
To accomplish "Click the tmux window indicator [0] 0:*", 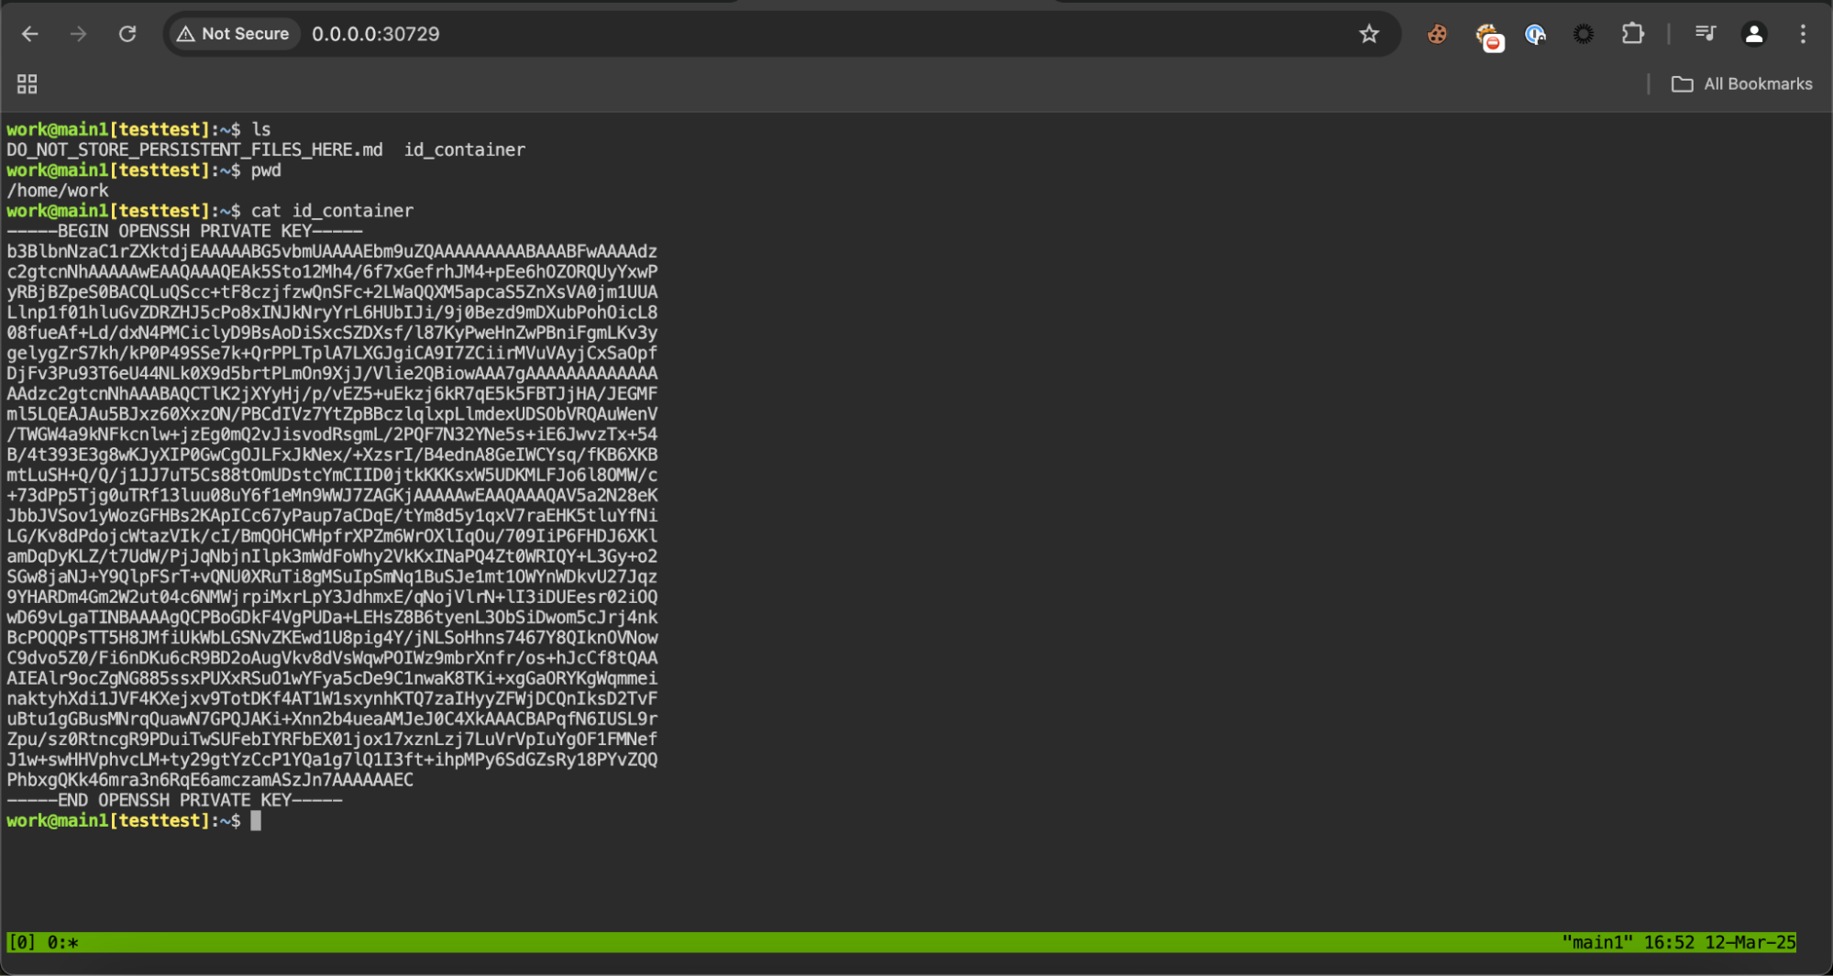I will pyautogui.click(x=43, y=942).
